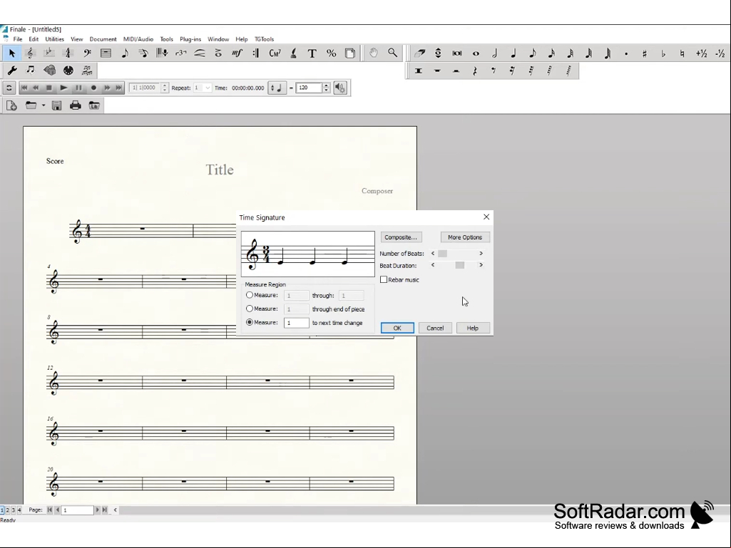Image resolution: width=731 pixels, height=548 pixels.
Task: Select the Expression mf tool
Action: (237, 53)
